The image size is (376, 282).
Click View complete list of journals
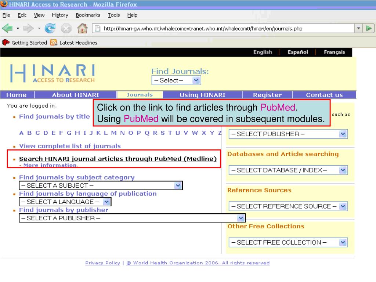click(x=70, y=146)
